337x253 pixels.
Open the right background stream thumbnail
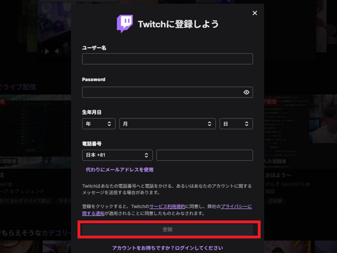[300, 131]
